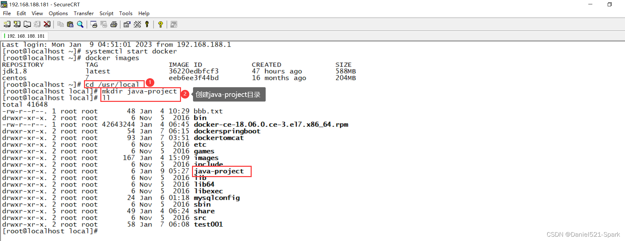The width and height of the screenshot is (625, 241).
Task: Open the File menu
Action: point(7,13)
